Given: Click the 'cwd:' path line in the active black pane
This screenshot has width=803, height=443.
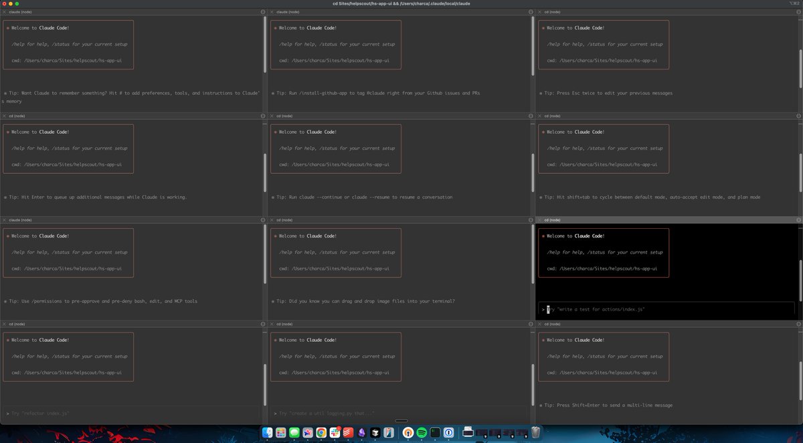Looking at the screenshot, I should pos(602,268).
